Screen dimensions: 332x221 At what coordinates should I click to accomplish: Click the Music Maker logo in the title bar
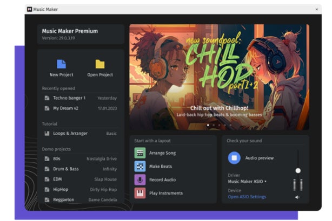(x=29, y=9)
